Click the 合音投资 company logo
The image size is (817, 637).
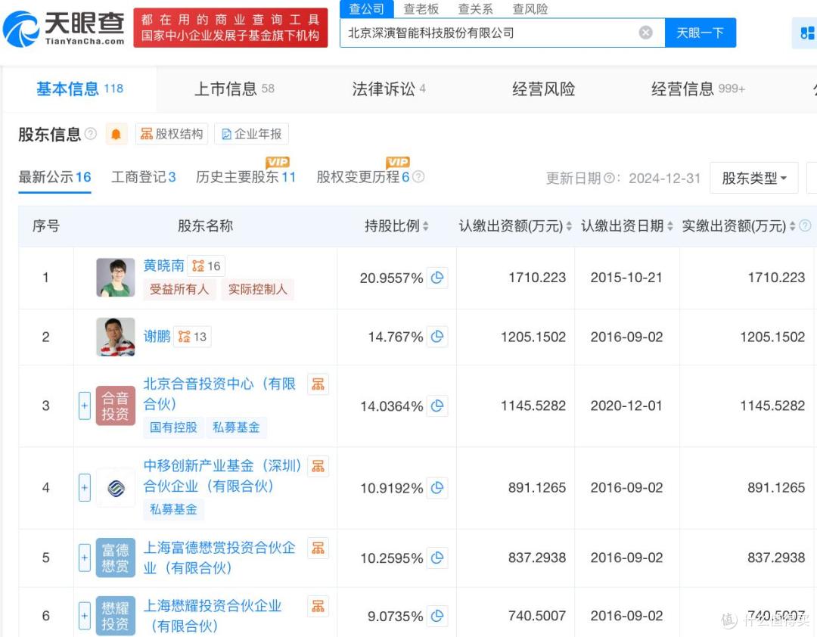tap(116, 406)
